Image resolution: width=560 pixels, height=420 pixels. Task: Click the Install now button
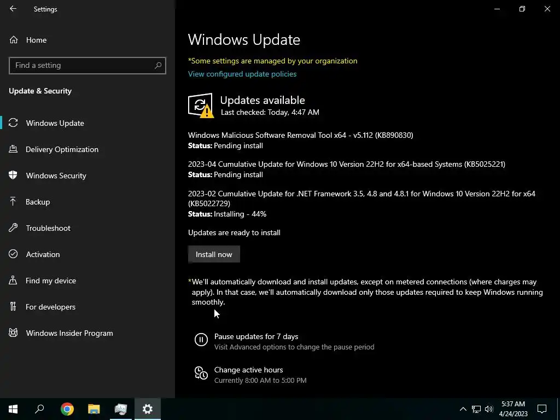pos(214,254)
